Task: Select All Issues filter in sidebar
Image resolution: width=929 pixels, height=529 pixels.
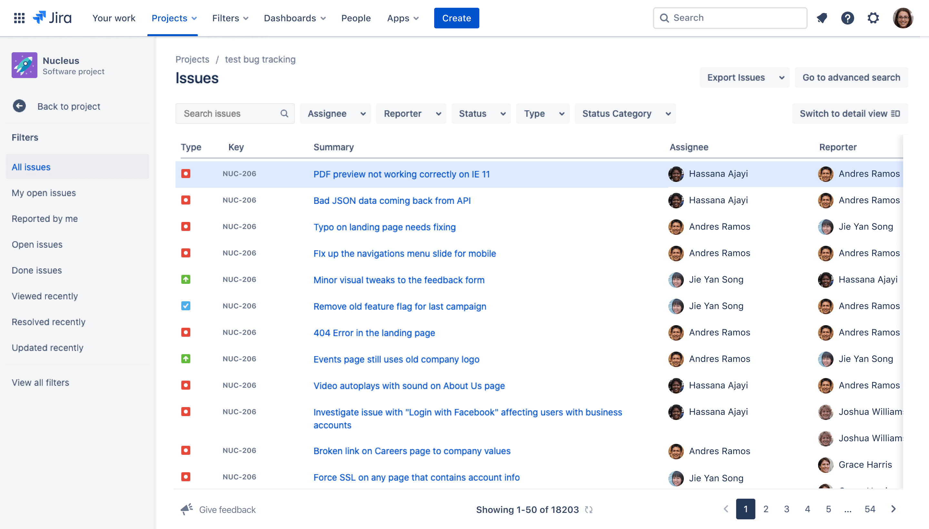Action: 31,166
